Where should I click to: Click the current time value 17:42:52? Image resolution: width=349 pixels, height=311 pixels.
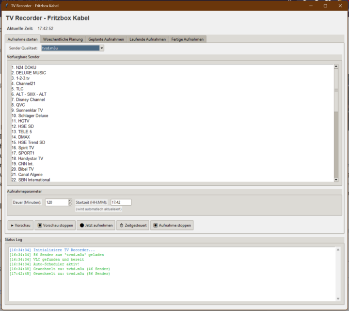(46, 28)
